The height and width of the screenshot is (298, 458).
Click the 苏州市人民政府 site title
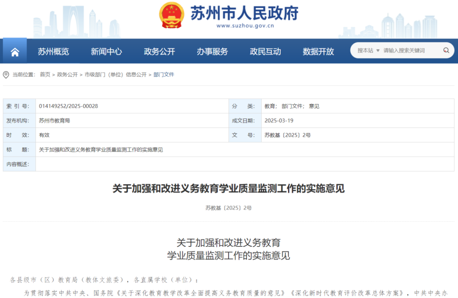tap(244, 13)
